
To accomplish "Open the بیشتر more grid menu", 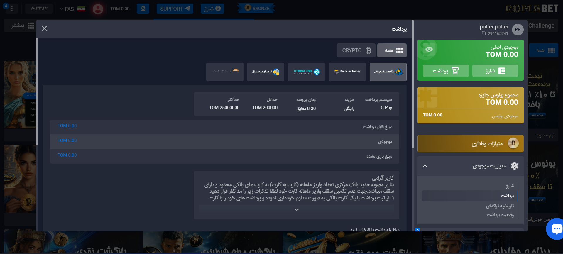I will coord(22,26).
